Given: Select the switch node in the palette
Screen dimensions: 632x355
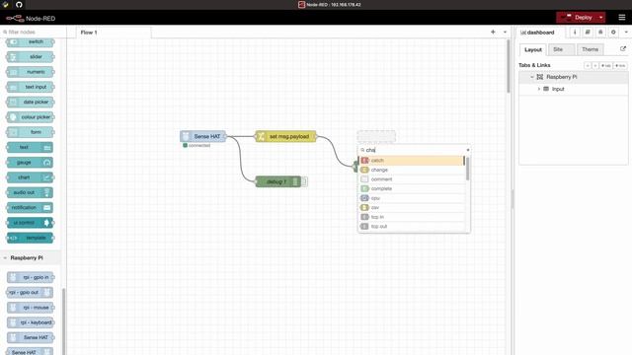Looking at the screenshot, I should (31, 41).
